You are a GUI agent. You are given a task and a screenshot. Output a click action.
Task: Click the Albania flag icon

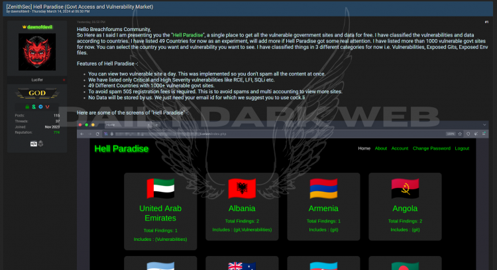coord(242,189)
